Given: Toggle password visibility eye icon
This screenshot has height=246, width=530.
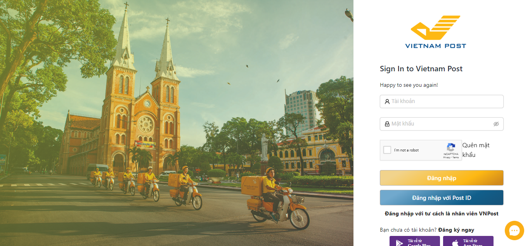Looking at the screenshot, I should [x=496, y=124].
